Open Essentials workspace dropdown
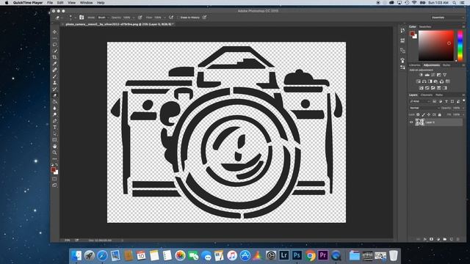 pos(447,18)
